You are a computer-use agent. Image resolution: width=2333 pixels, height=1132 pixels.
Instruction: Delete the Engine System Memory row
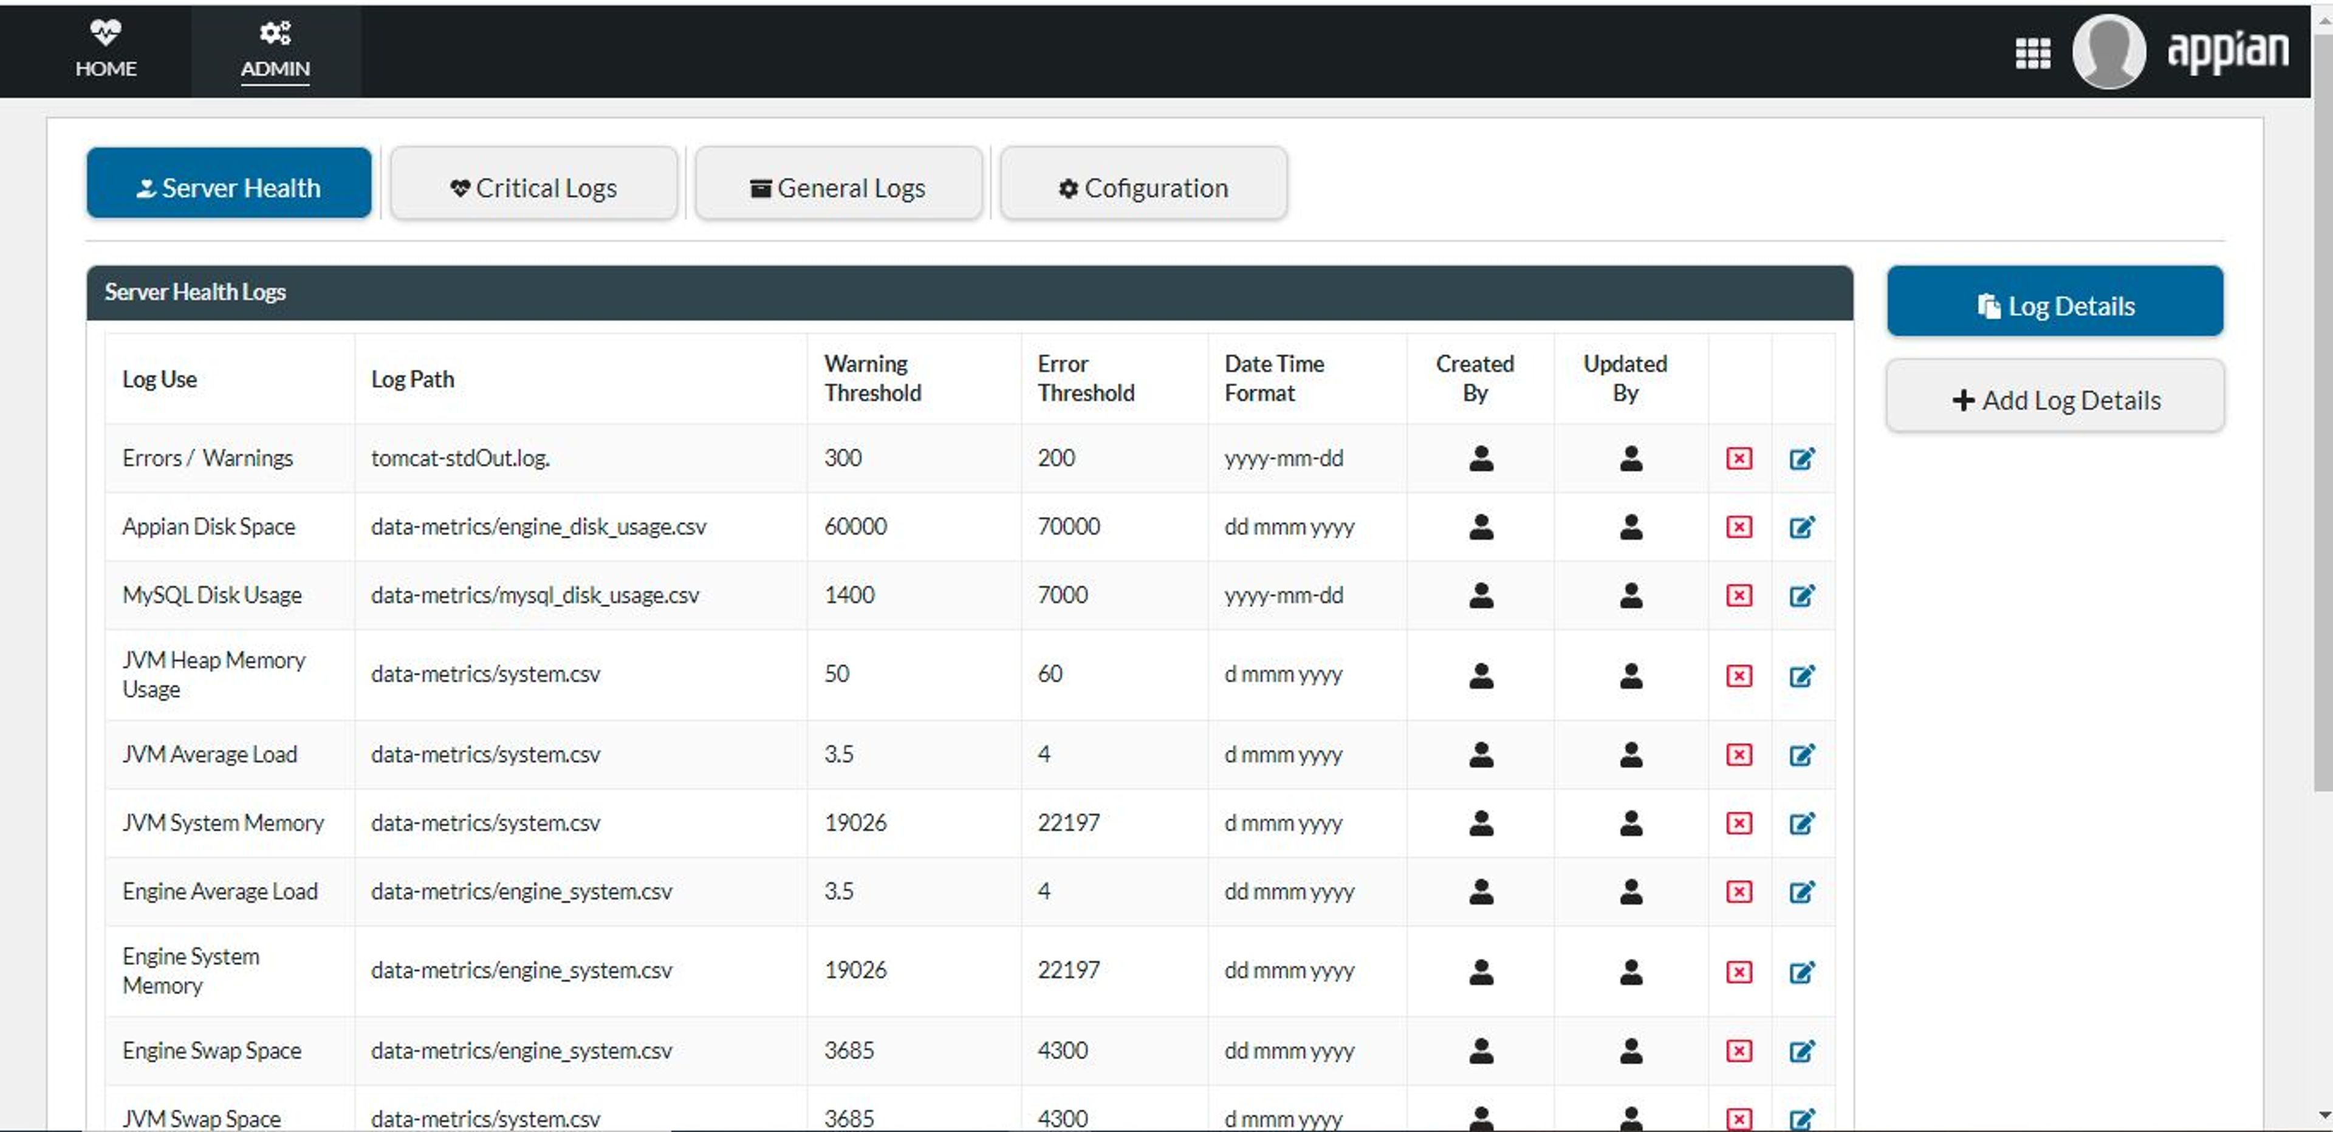tap(1738, 972)
